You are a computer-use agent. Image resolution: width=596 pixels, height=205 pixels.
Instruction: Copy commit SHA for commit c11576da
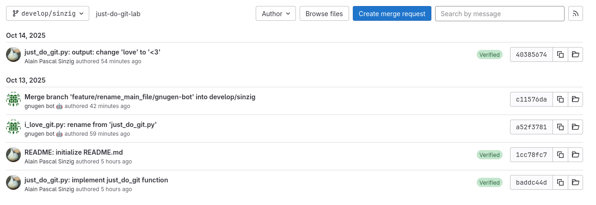point(560,99)
